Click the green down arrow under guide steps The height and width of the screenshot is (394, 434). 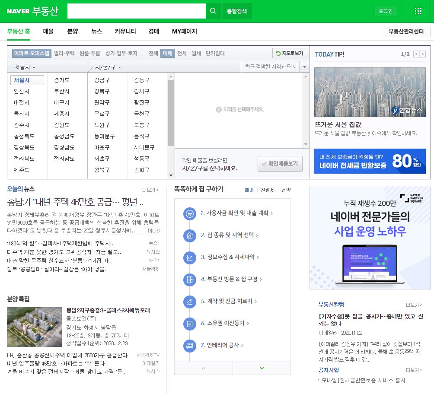click(x=262, y=368)
